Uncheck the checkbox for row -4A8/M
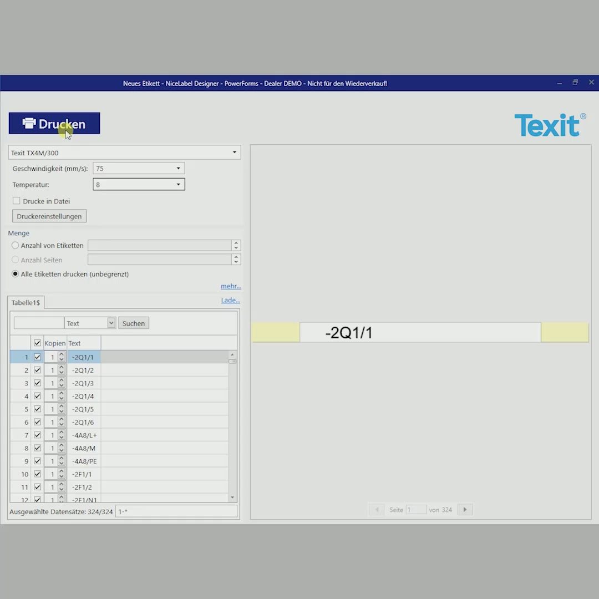The height and width of the screenshot is (599, 599). click(38, 448)
